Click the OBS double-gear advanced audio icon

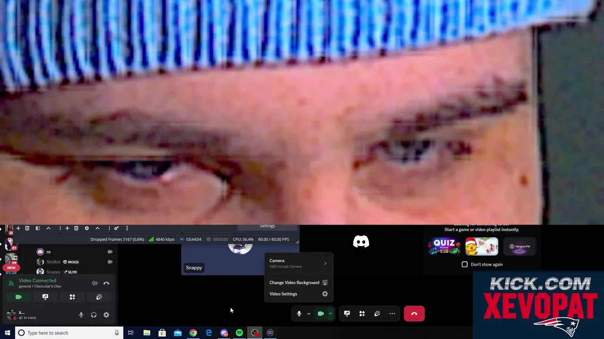(x=116, y=228)
